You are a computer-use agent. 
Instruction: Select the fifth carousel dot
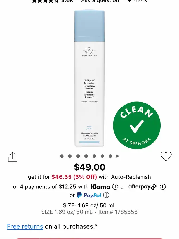coord(94,156)
